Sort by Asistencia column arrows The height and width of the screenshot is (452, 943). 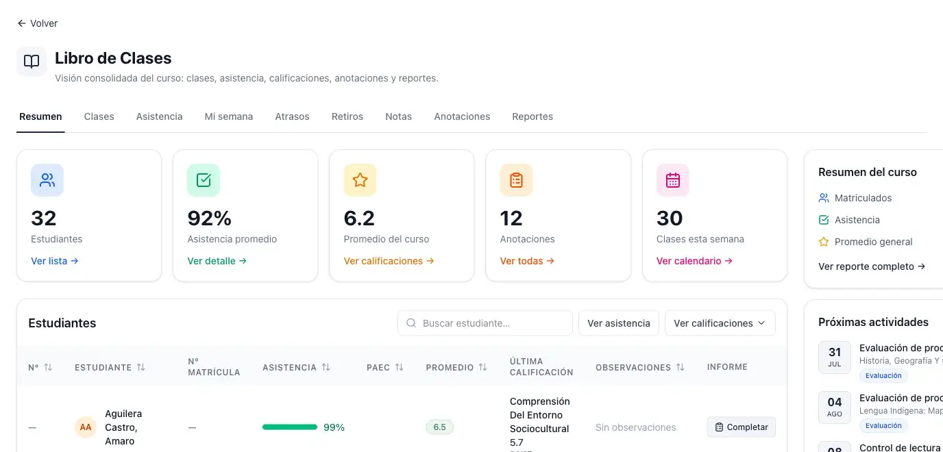click(326, 368)
